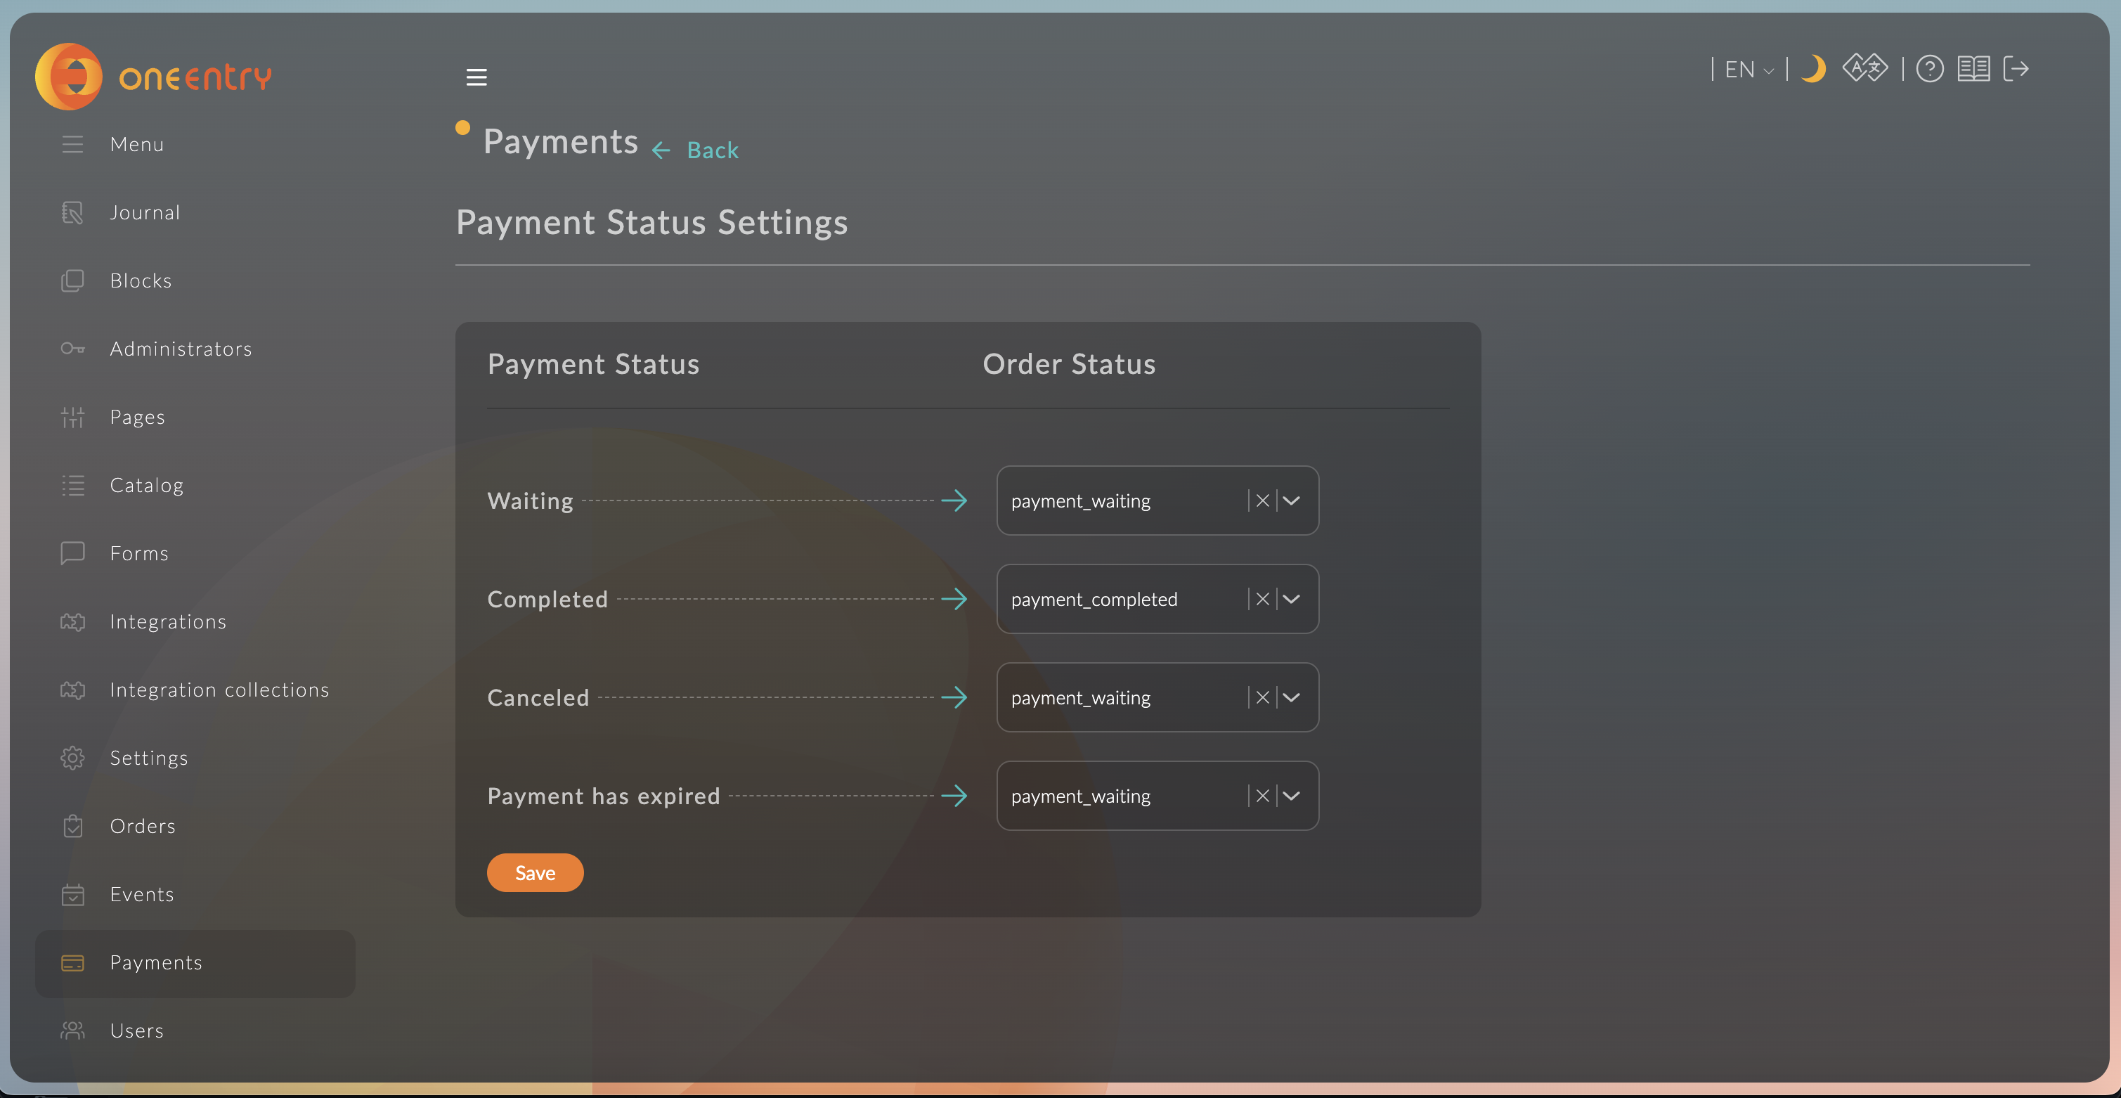Click the Users people icon
The height and width of the screenshot is (1098, 2121).
[x=72, y=1031]
